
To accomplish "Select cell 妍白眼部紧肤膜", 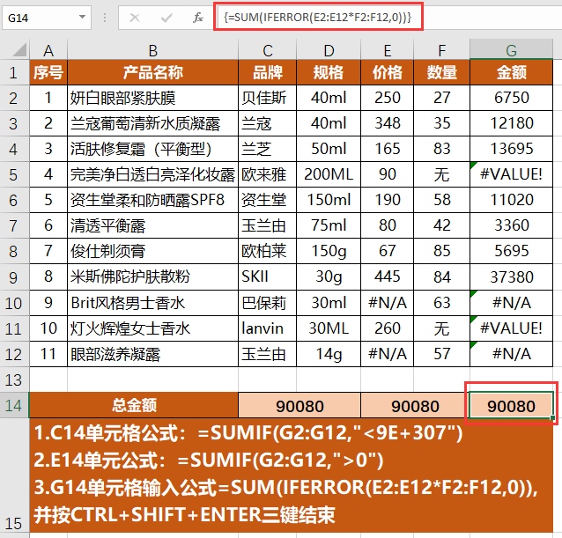I will tap(152, 98).
